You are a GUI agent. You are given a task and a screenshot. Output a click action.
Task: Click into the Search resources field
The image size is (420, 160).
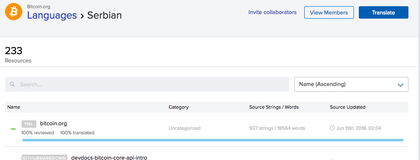coord(147,84)
